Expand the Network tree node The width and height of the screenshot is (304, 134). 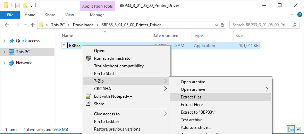point(4,63)
